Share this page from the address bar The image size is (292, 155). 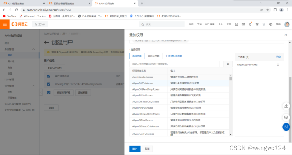click(262, 10)
